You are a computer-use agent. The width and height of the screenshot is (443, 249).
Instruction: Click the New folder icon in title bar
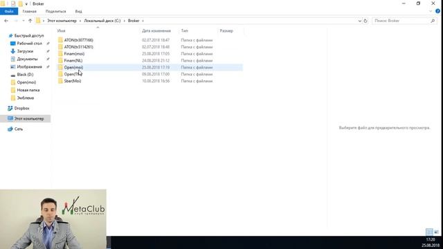tap(20, 3)
